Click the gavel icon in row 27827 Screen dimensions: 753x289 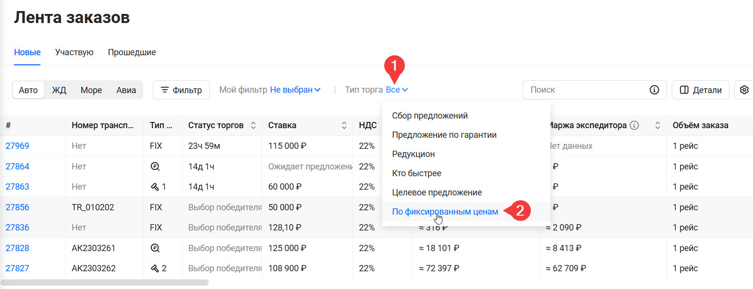pos(155,268)
